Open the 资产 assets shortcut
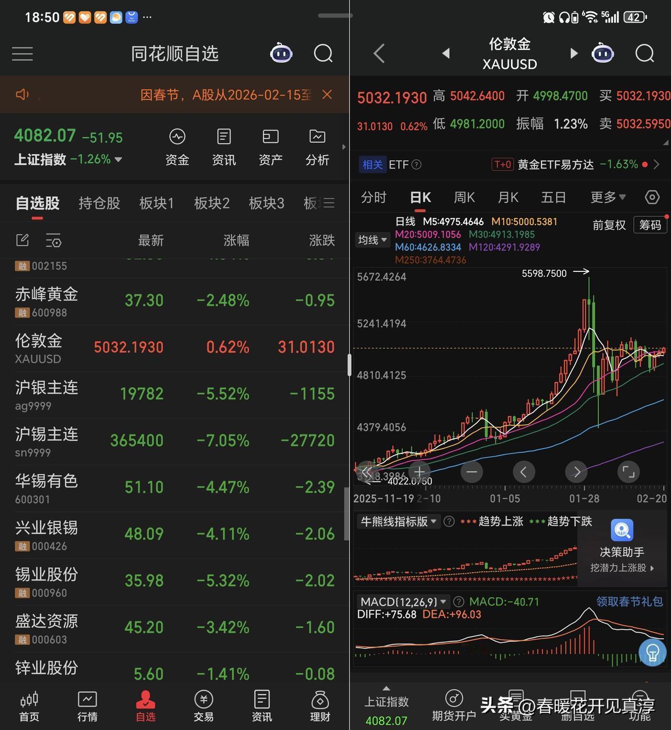671x730 pixels. (270, 147)
